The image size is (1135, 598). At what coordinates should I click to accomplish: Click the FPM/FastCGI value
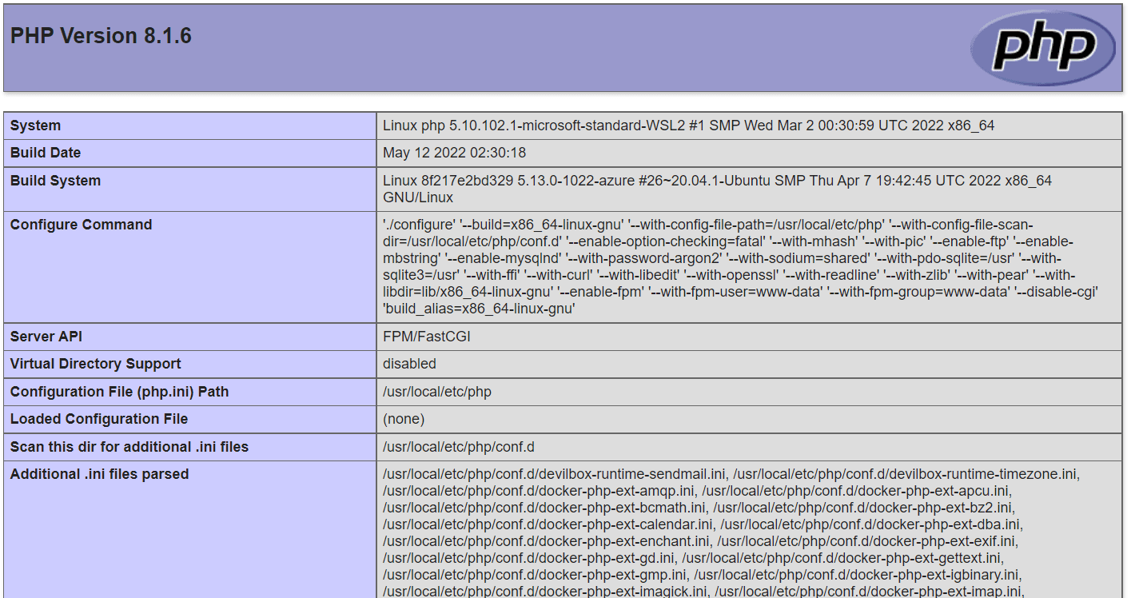coord(427,337)
